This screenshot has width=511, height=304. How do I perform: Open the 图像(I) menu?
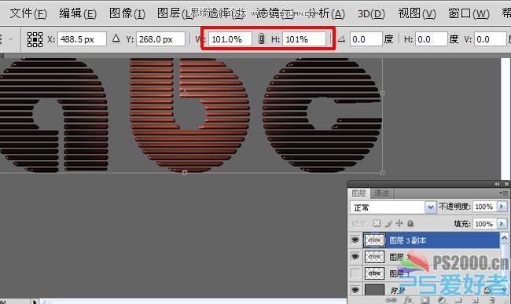127,13
